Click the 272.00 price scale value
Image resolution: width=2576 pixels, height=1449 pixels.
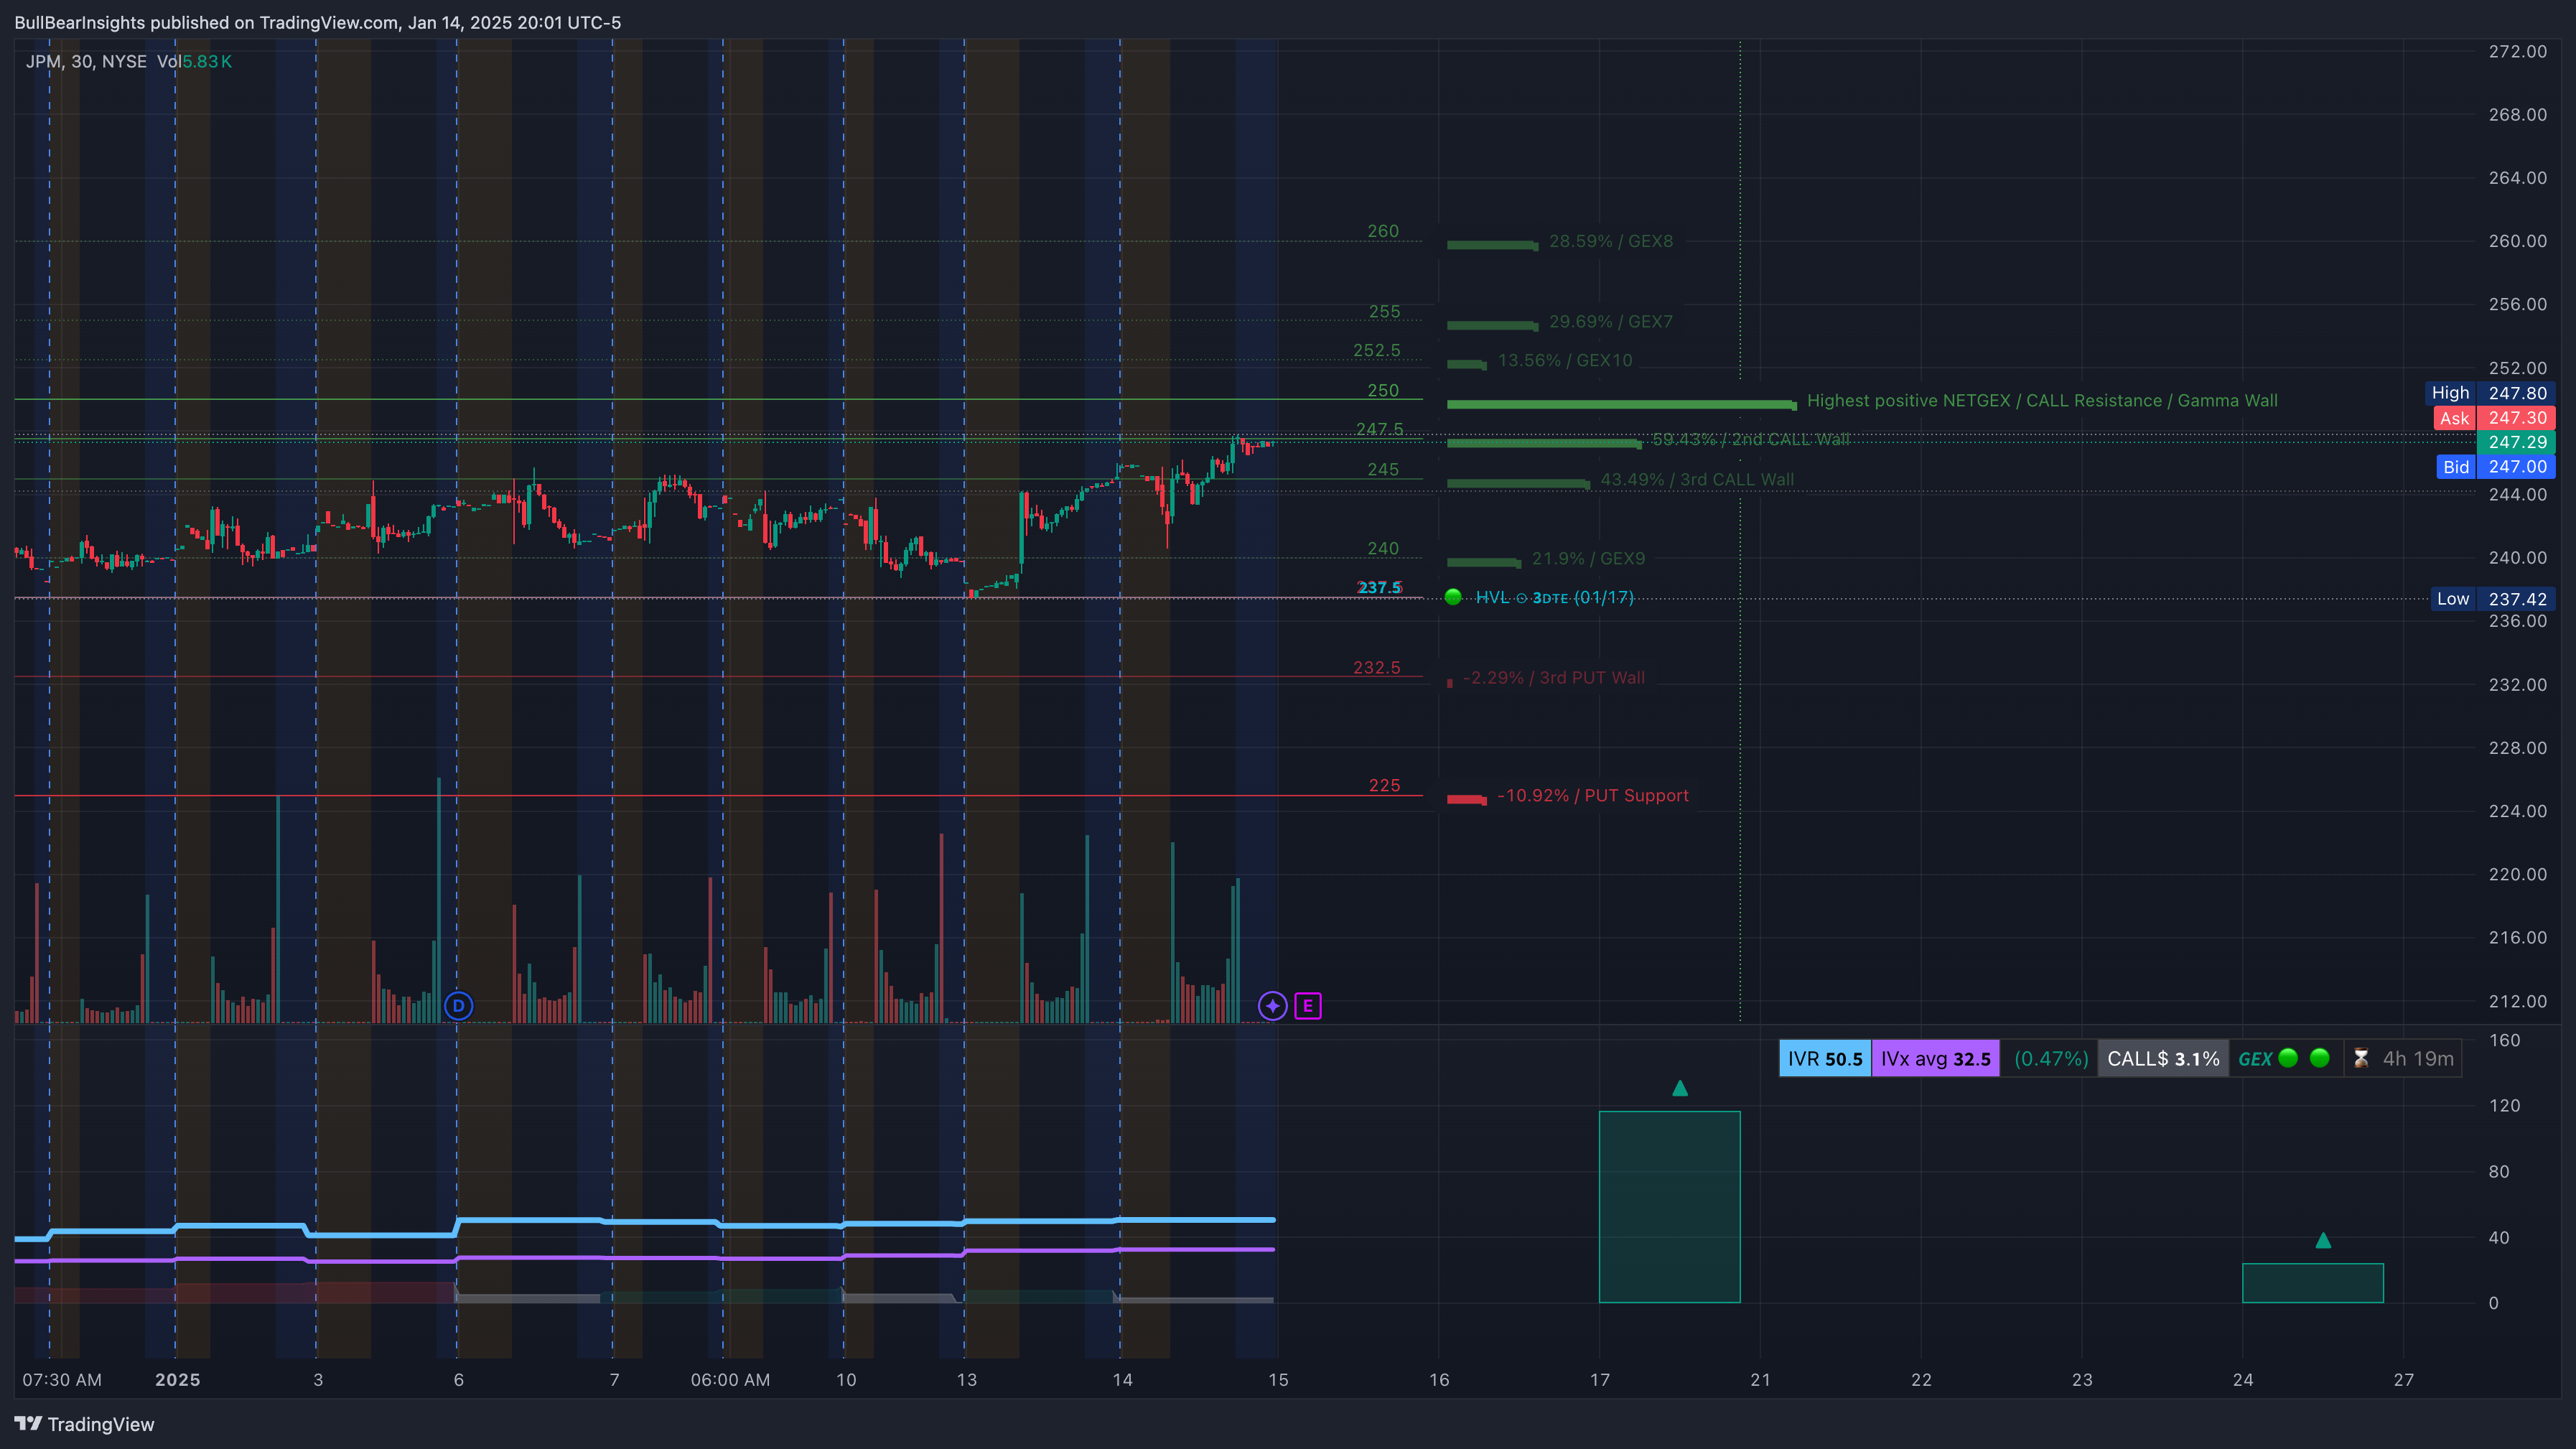(x=2517, y=51)
